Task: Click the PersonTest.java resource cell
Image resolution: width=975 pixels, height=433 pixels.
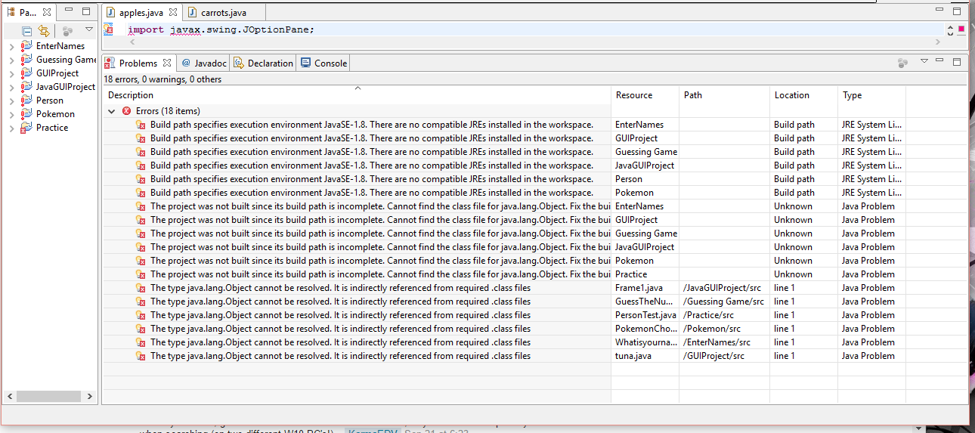Action: pyautogui.click(x=645, y=315)
